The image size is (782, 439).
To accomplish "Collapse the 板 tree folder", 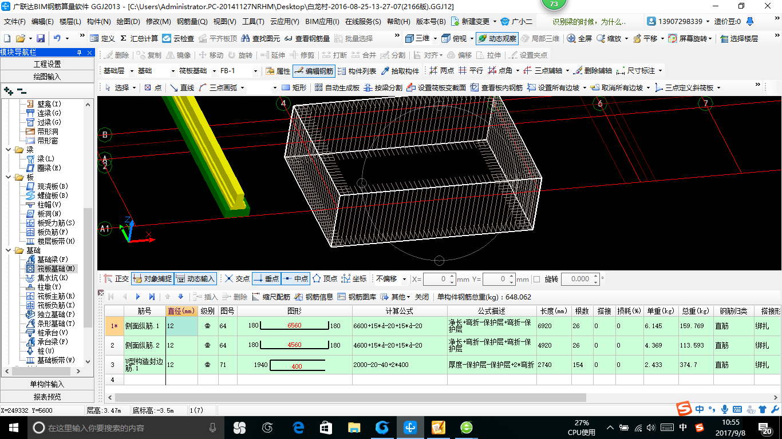I will (9, 177).
